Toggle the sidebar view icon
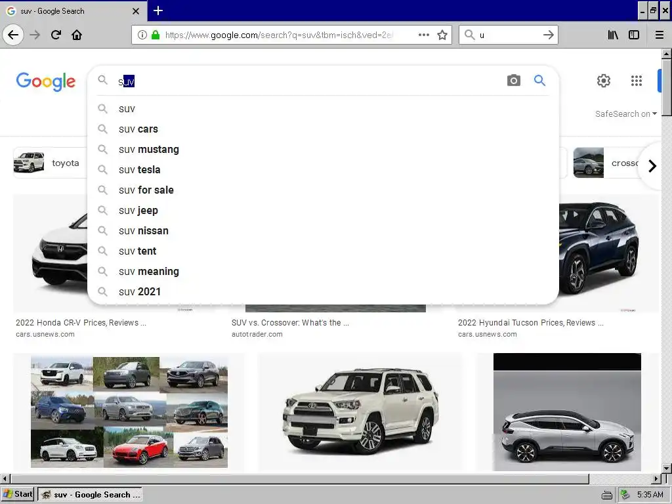 click(x=634, y=35)
